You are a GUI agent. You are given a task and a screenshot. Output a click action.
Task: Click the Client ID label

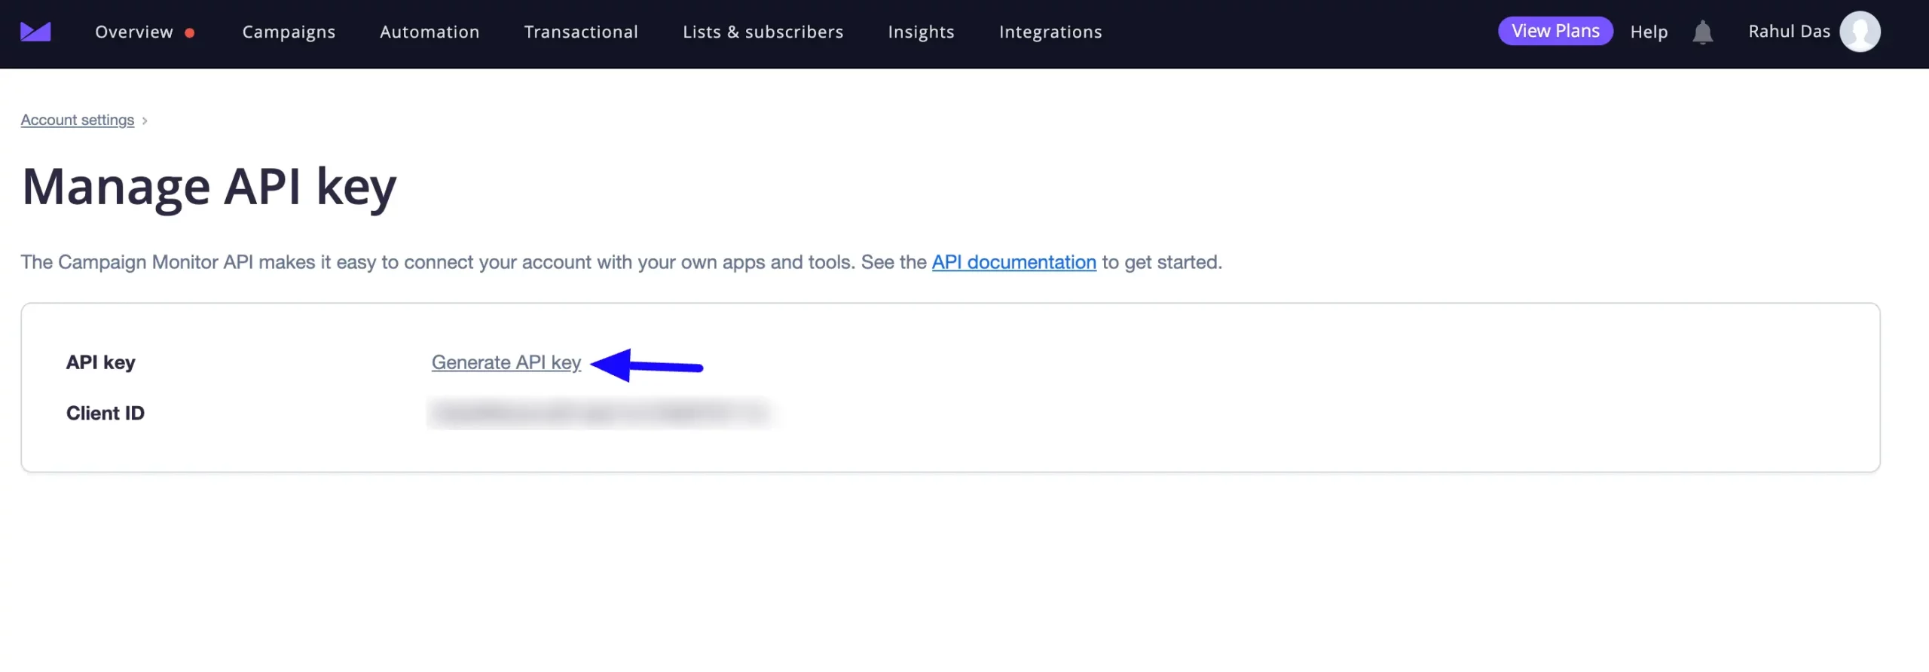click(x=105, y=413)
